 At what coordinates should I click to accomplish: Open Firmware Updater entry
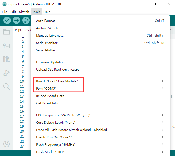[100, 62]
